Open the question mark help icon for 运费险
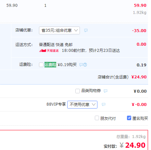This screenshot has height=150, width=151. tap(85, 65)
